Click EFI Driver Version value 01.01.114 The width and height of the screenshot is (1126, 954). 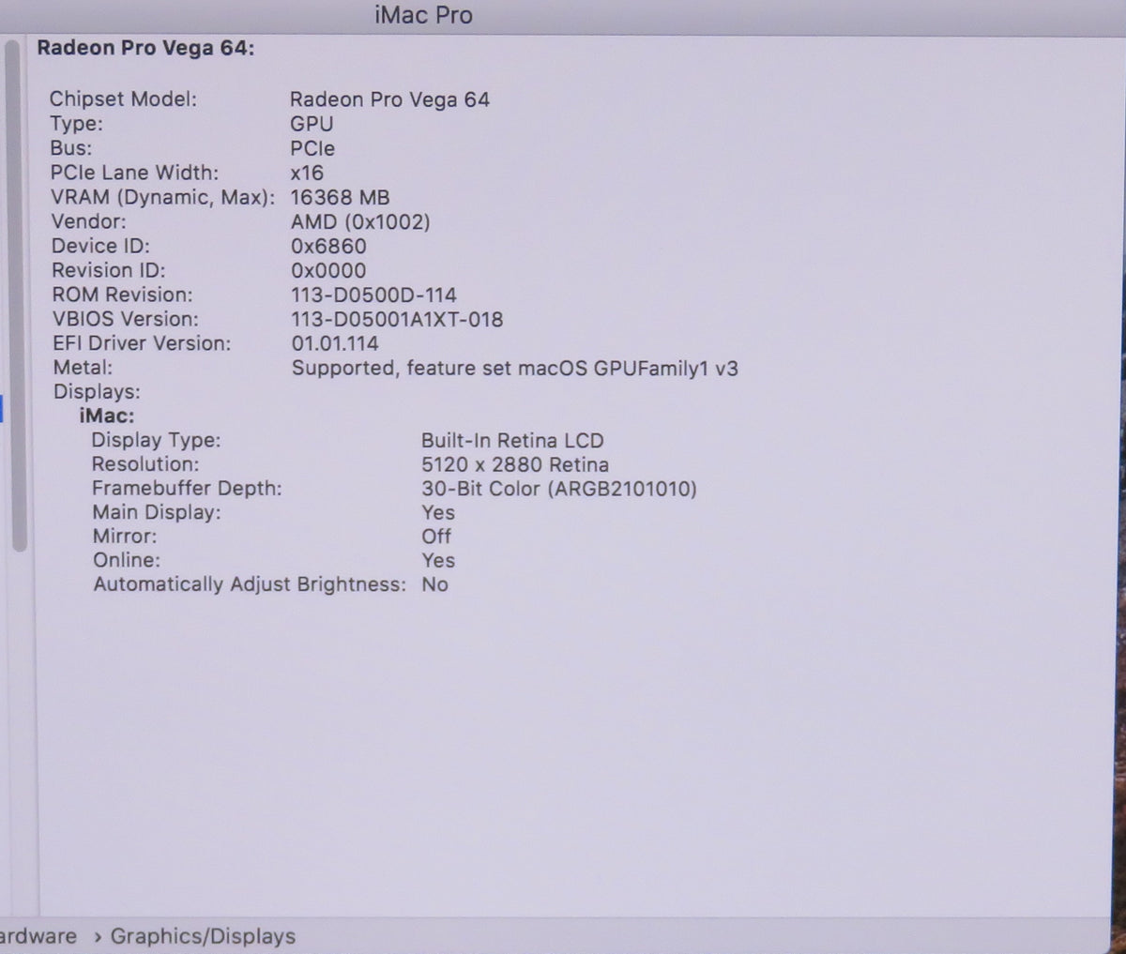click(x=335, y=343)
